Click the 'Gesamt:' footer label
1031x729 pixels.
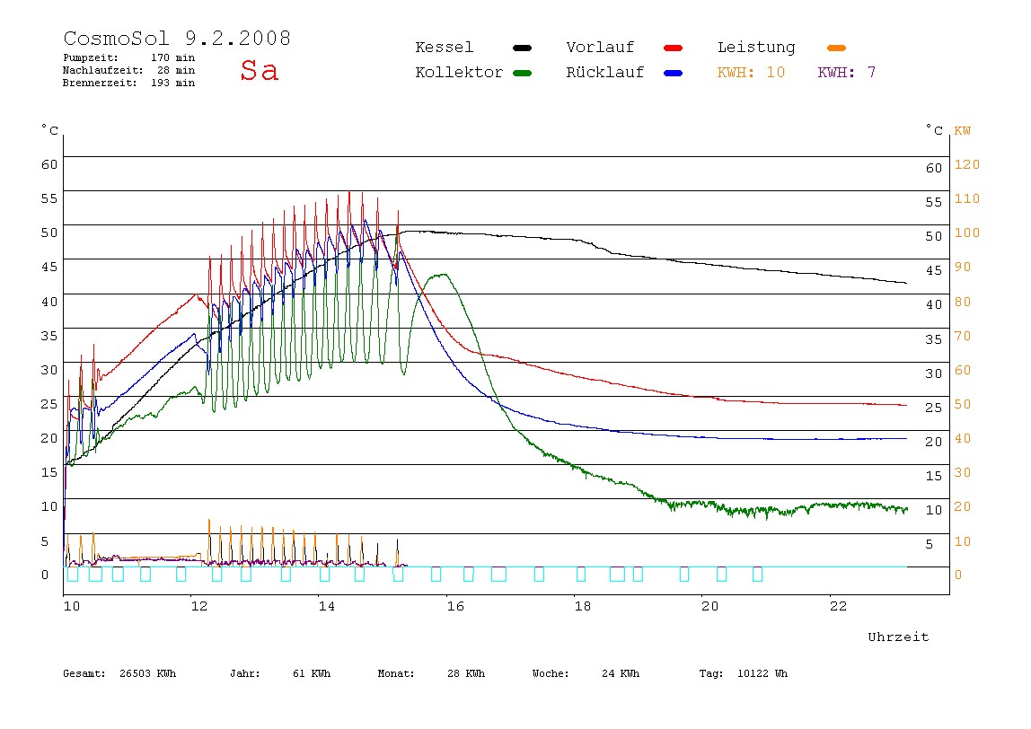(84, 673)
